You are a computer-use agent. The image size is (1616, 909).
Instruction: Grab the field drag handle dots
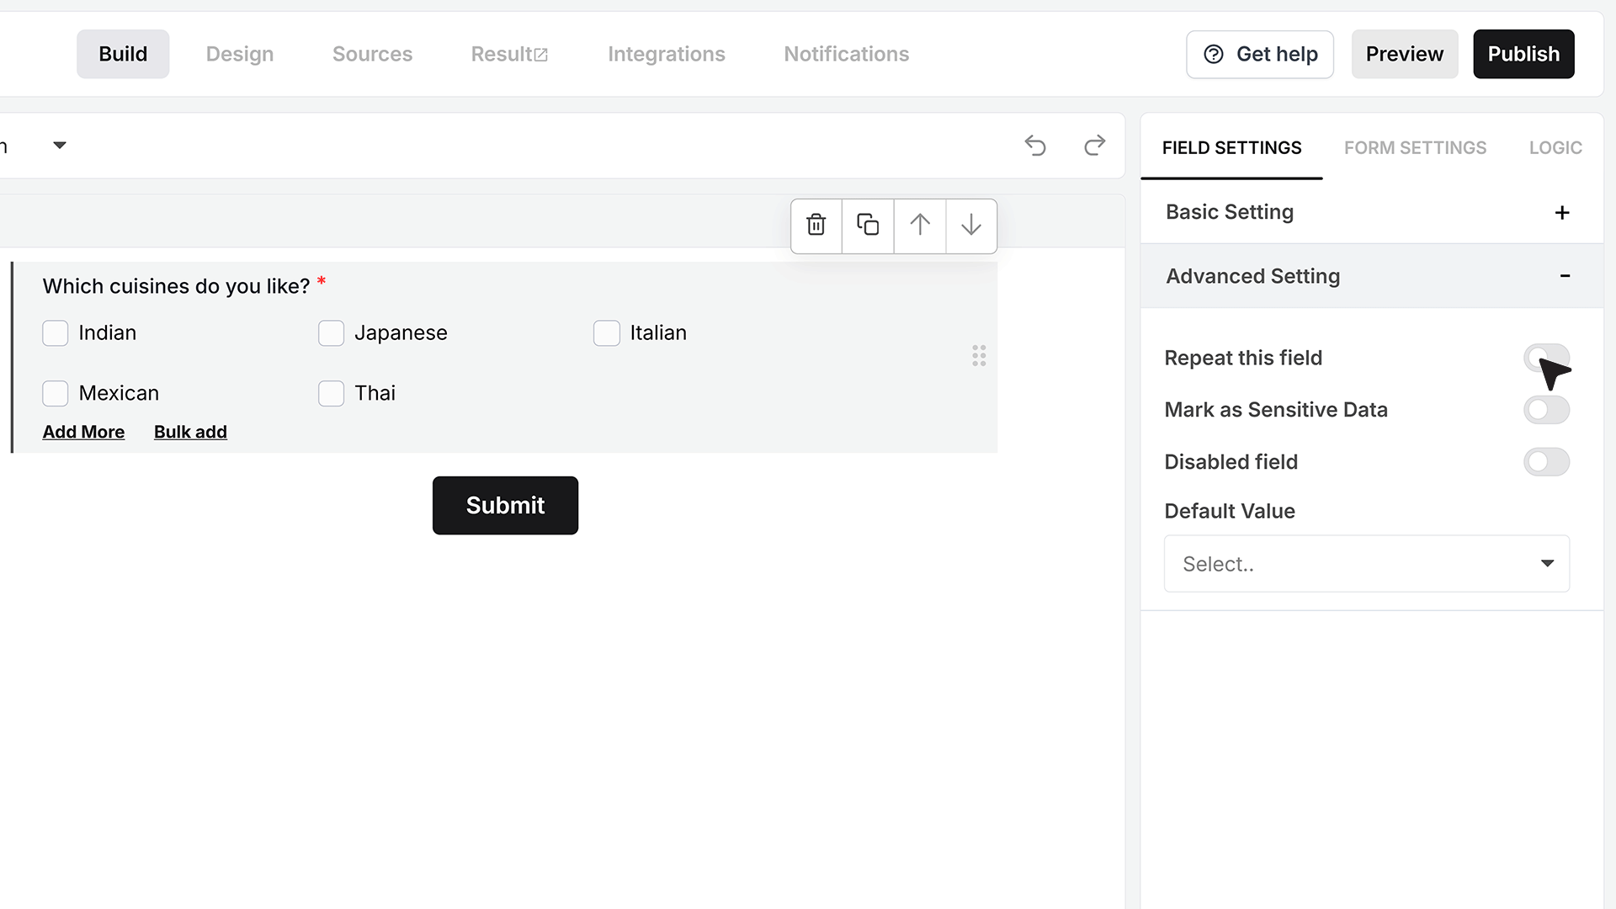979,356
